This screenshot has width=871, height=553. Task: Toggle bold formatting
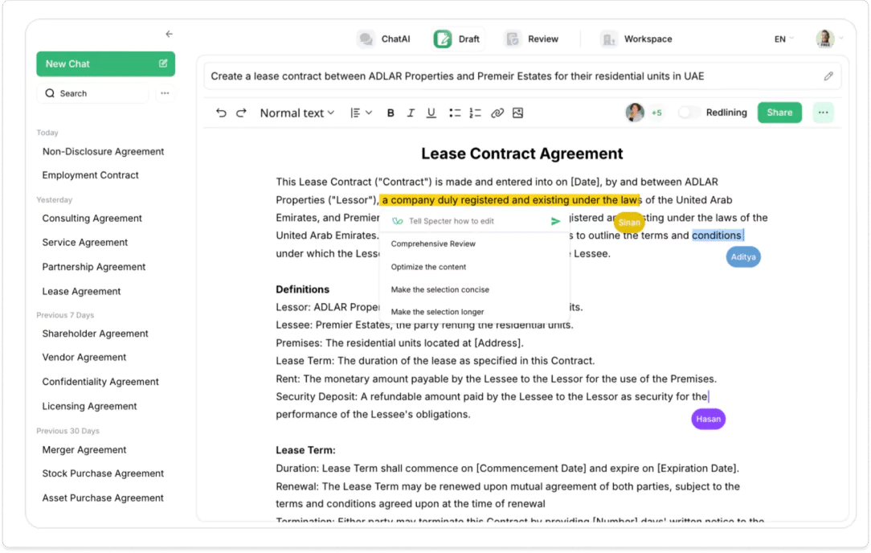(391, 113)
